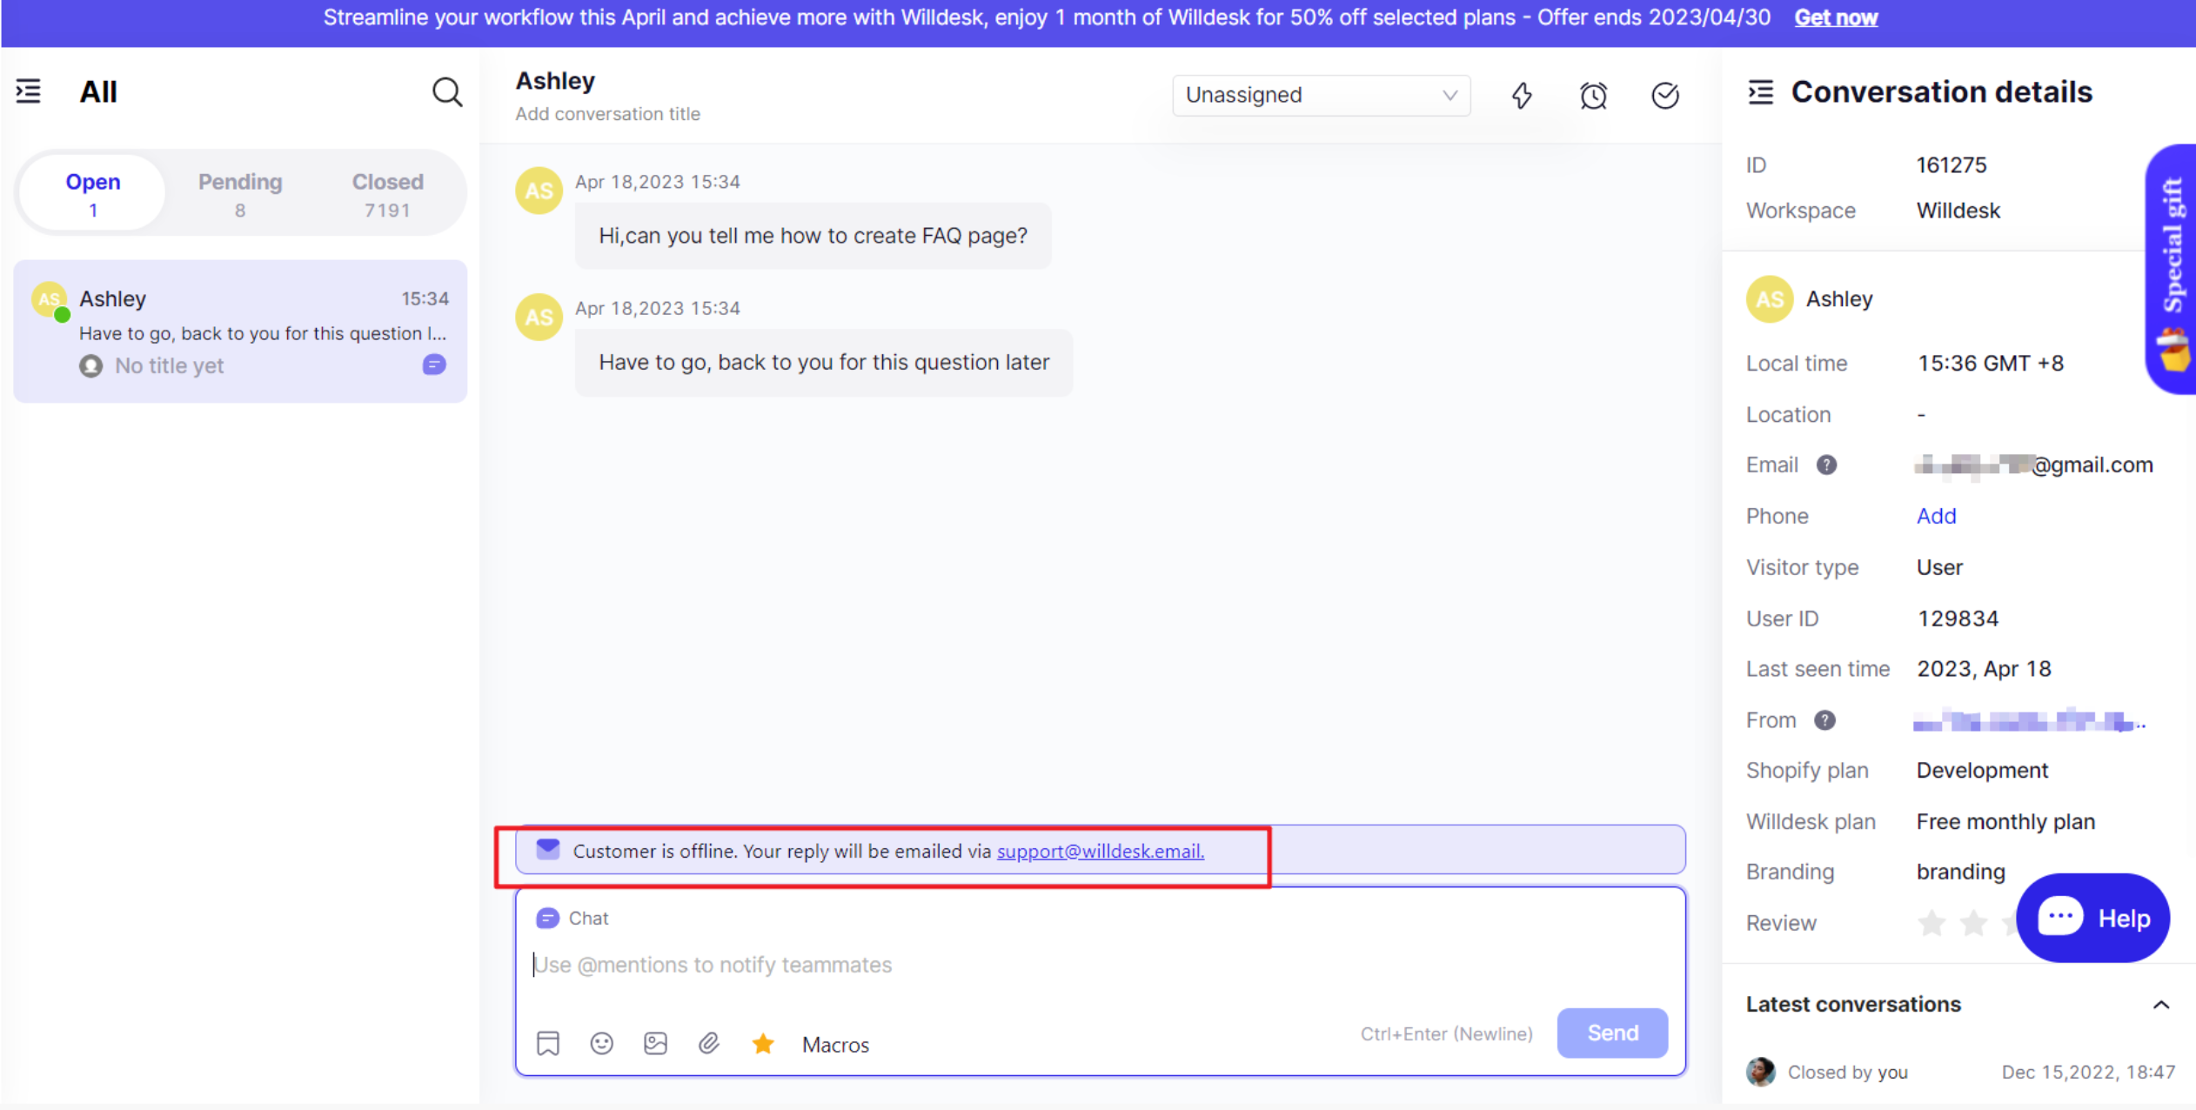
Task: Click the 'Hi,can you tell me' message bubble
Action: [x=813, y=236]
